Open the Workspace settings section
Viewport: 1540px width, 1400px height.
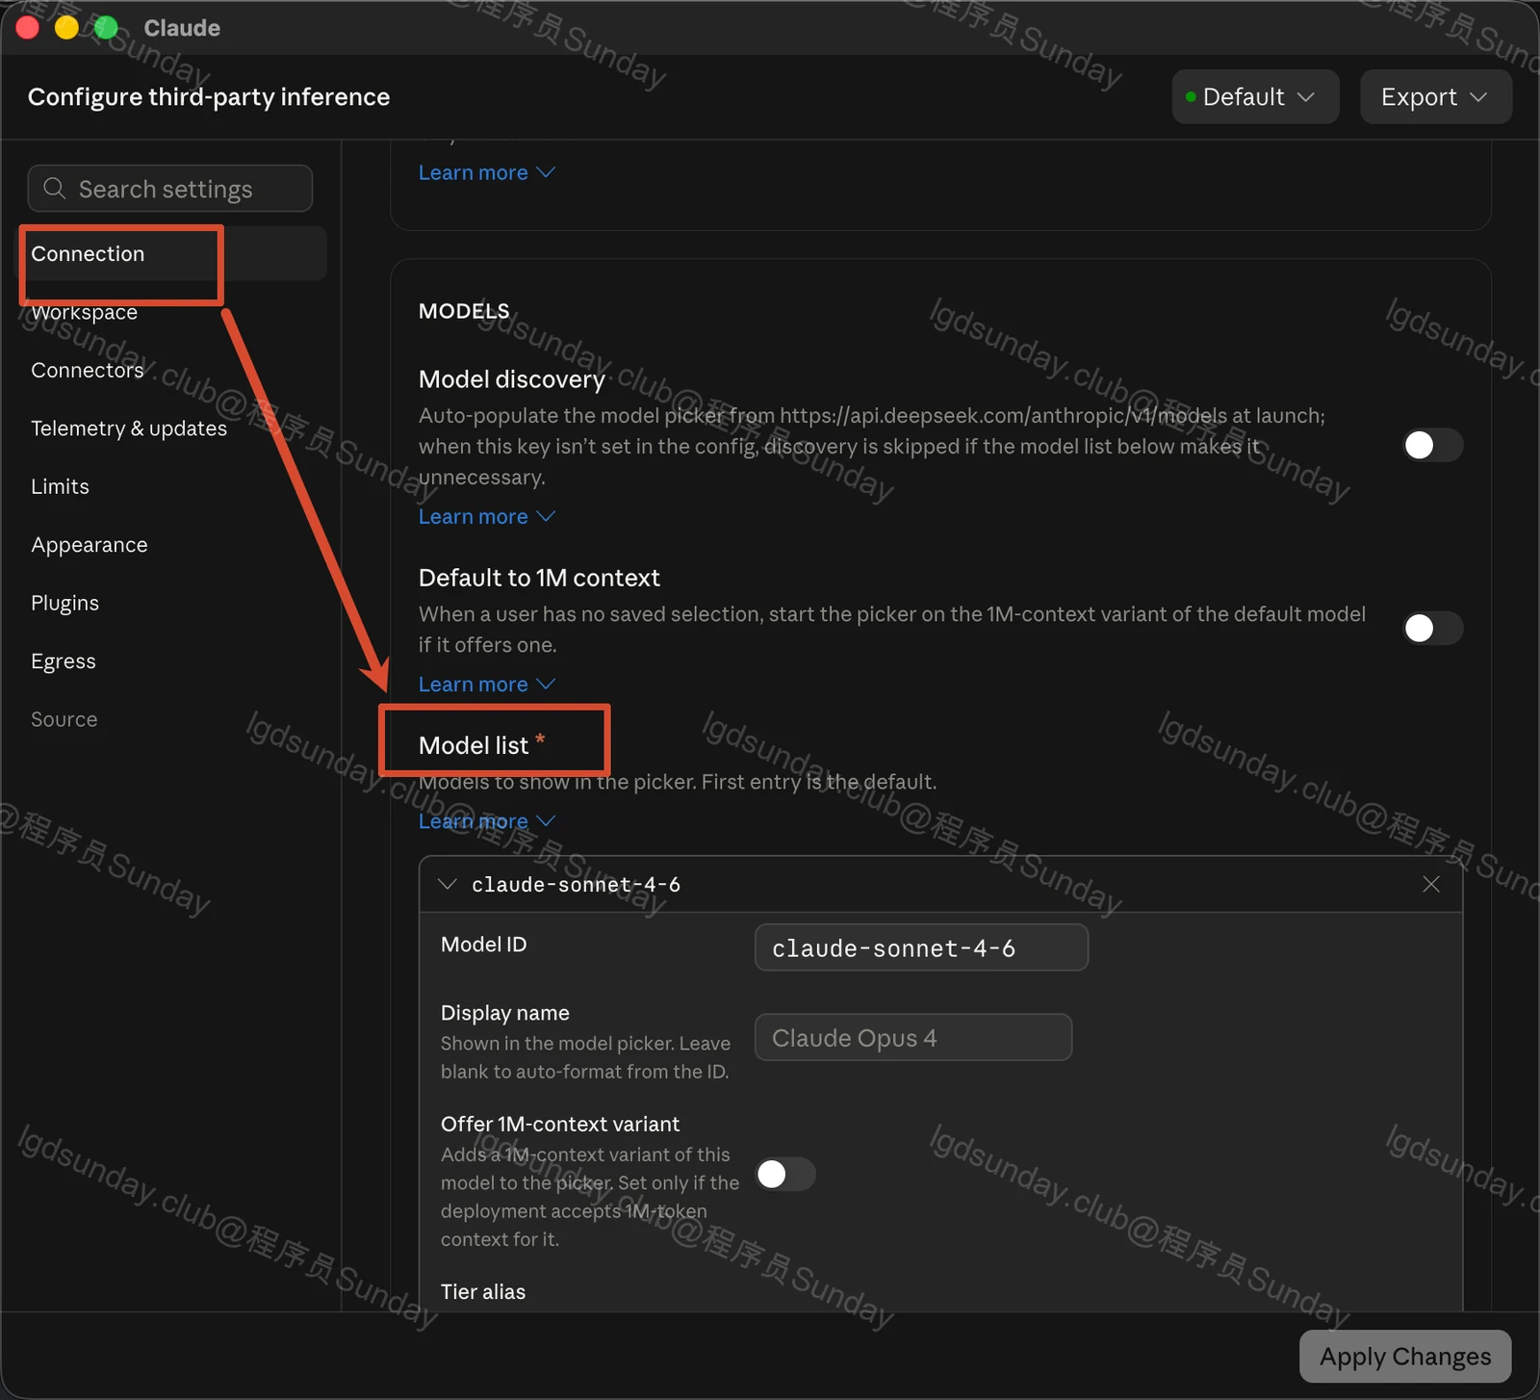[84, 312]
